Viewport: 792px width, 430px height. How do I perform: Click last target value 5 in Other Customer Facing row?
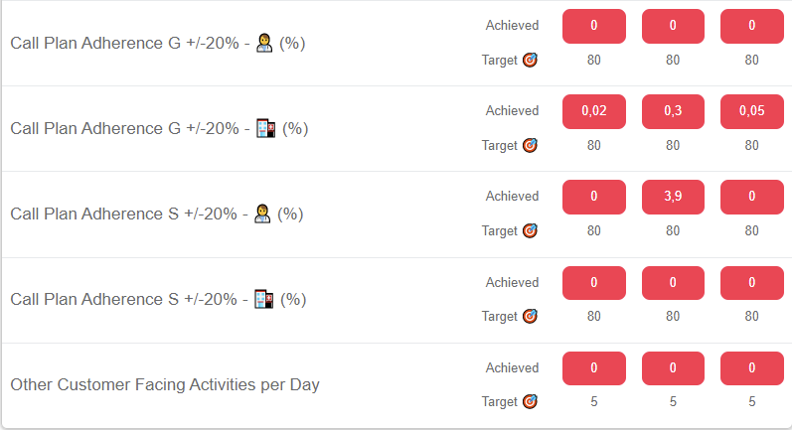point(751,401)
